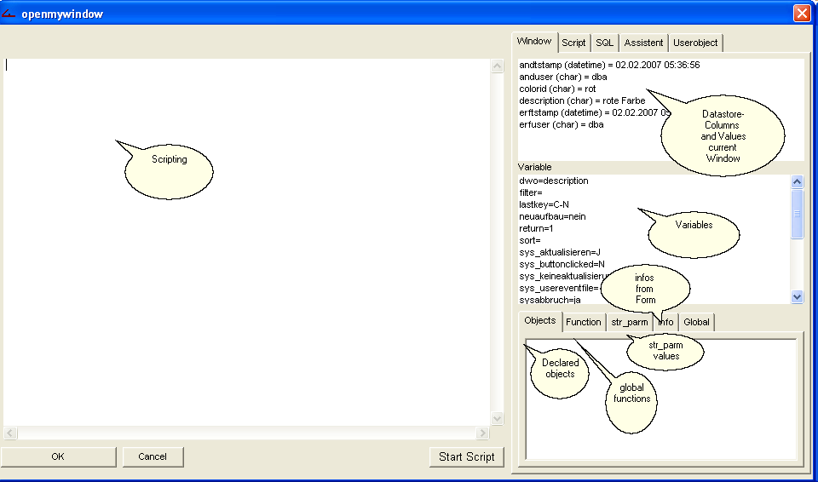Select the Window tab
Viewport: 818px width, 482px height.
(x=534, y=42)
